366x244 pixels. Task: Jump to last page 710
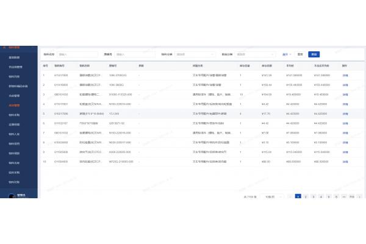[x=351, y=197]
